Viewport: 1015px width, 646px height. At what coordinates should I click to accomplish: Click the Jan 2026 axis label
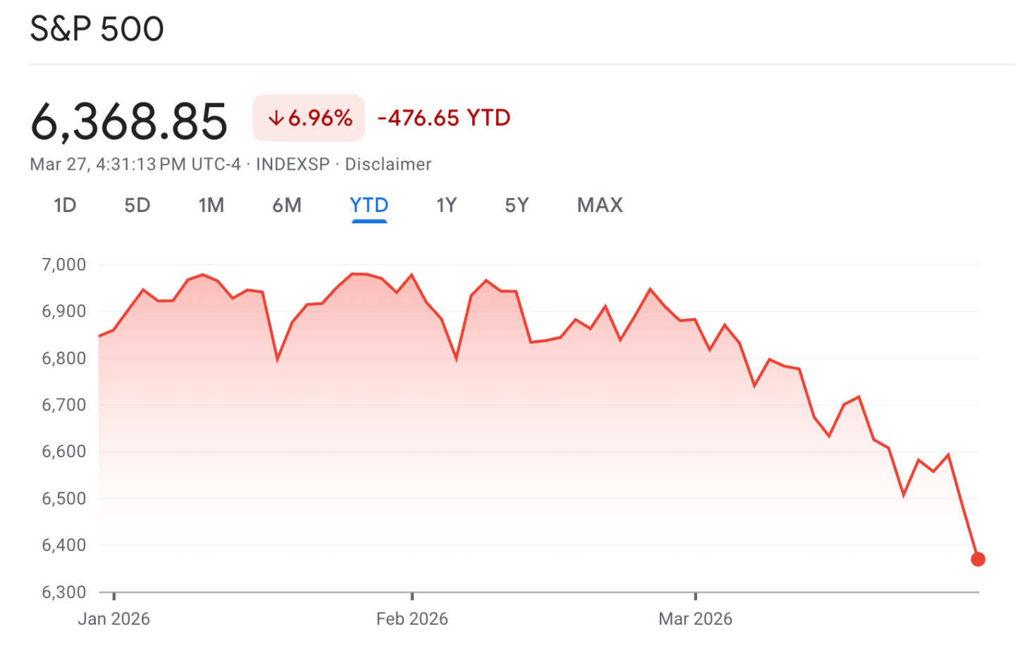click(113, 619)
